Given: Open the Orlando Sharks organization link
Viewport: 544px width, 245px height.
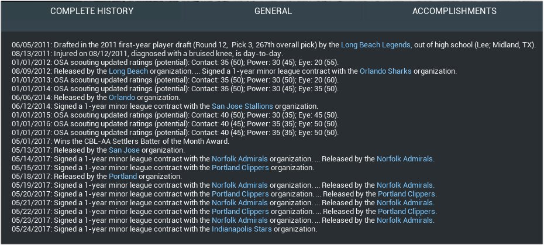Looking at the screenshot, I should click(x=387, y=71).
